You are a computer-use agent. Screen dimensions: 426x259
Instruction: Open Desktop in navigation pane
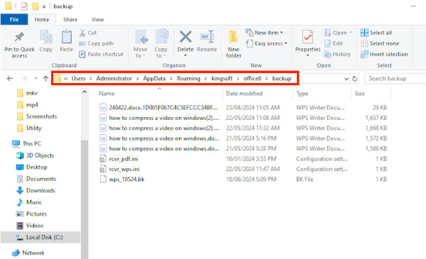tap(31, 167)
